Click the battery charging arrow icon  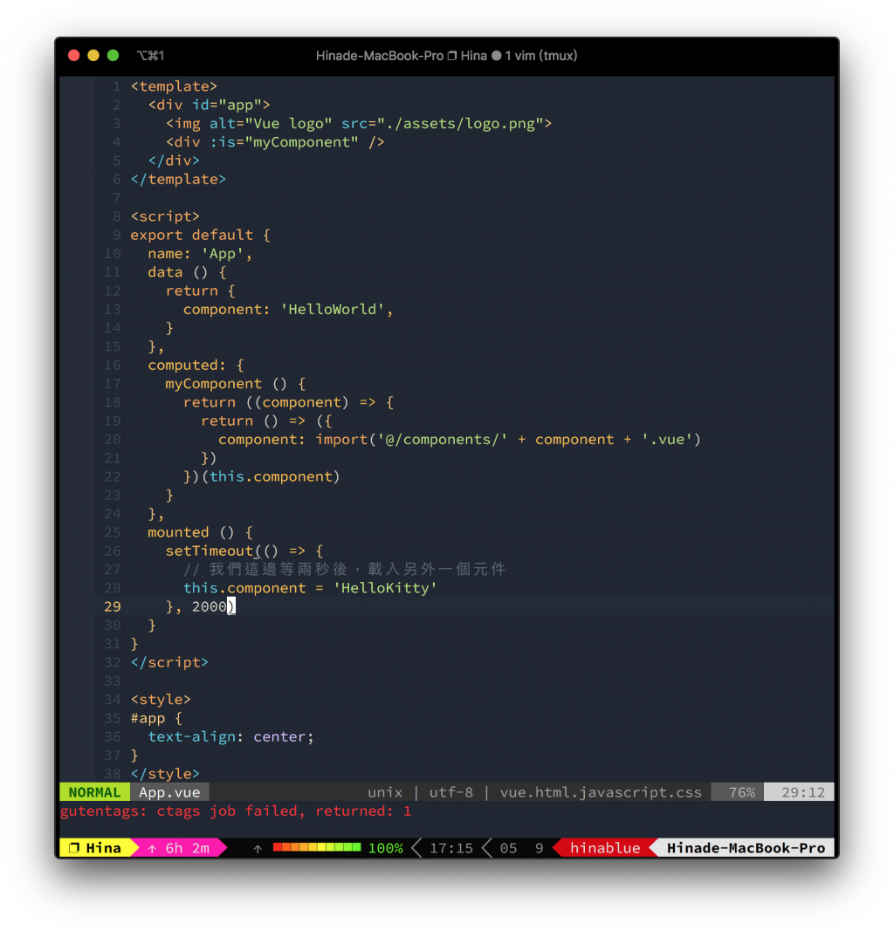point(258,848)
